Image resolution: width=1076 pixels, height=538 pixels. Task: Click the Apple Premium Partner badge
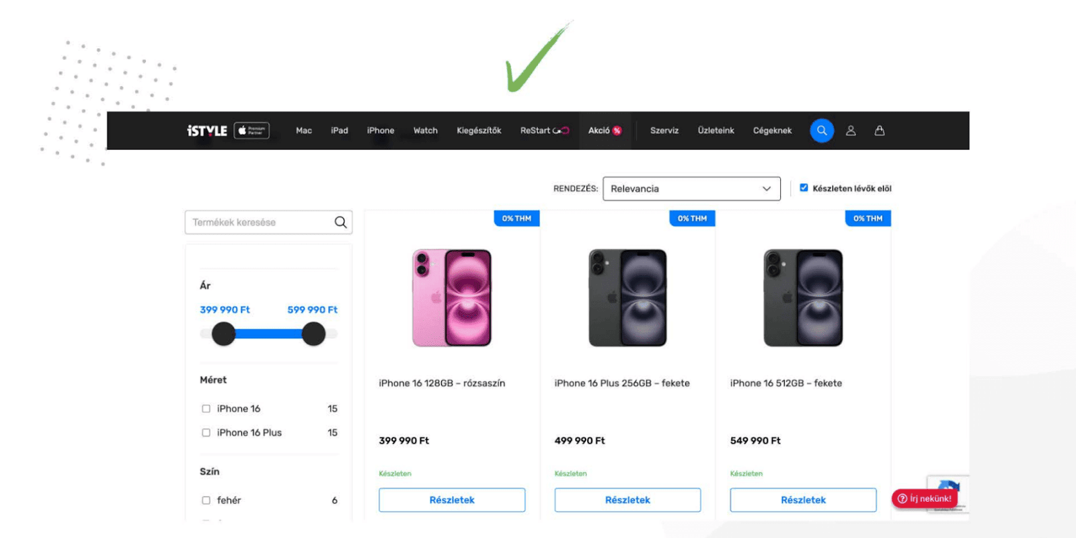(252, 130)
